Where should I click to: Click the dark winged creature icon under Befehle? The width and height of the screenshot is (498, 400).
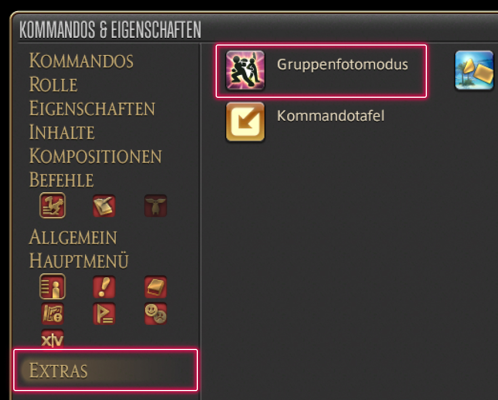click(155, 206)
